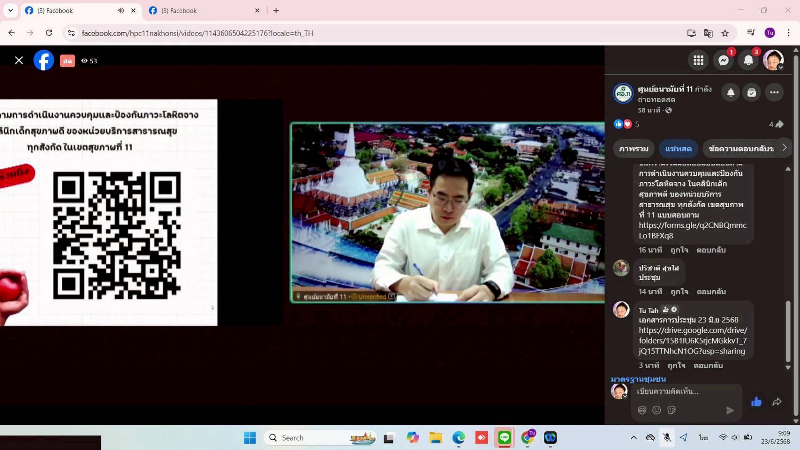The width and height of the screenshot is (800, 450).
Task: Reload the current page
Action: coord(49,33)
